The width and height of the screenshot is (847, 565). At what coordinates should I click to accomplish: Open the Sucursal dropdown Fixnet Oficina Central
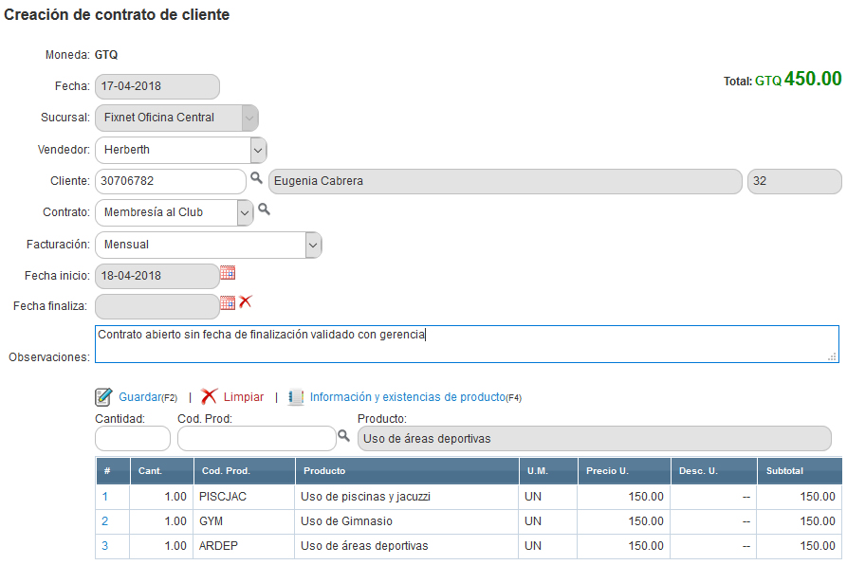pos(249,118)
